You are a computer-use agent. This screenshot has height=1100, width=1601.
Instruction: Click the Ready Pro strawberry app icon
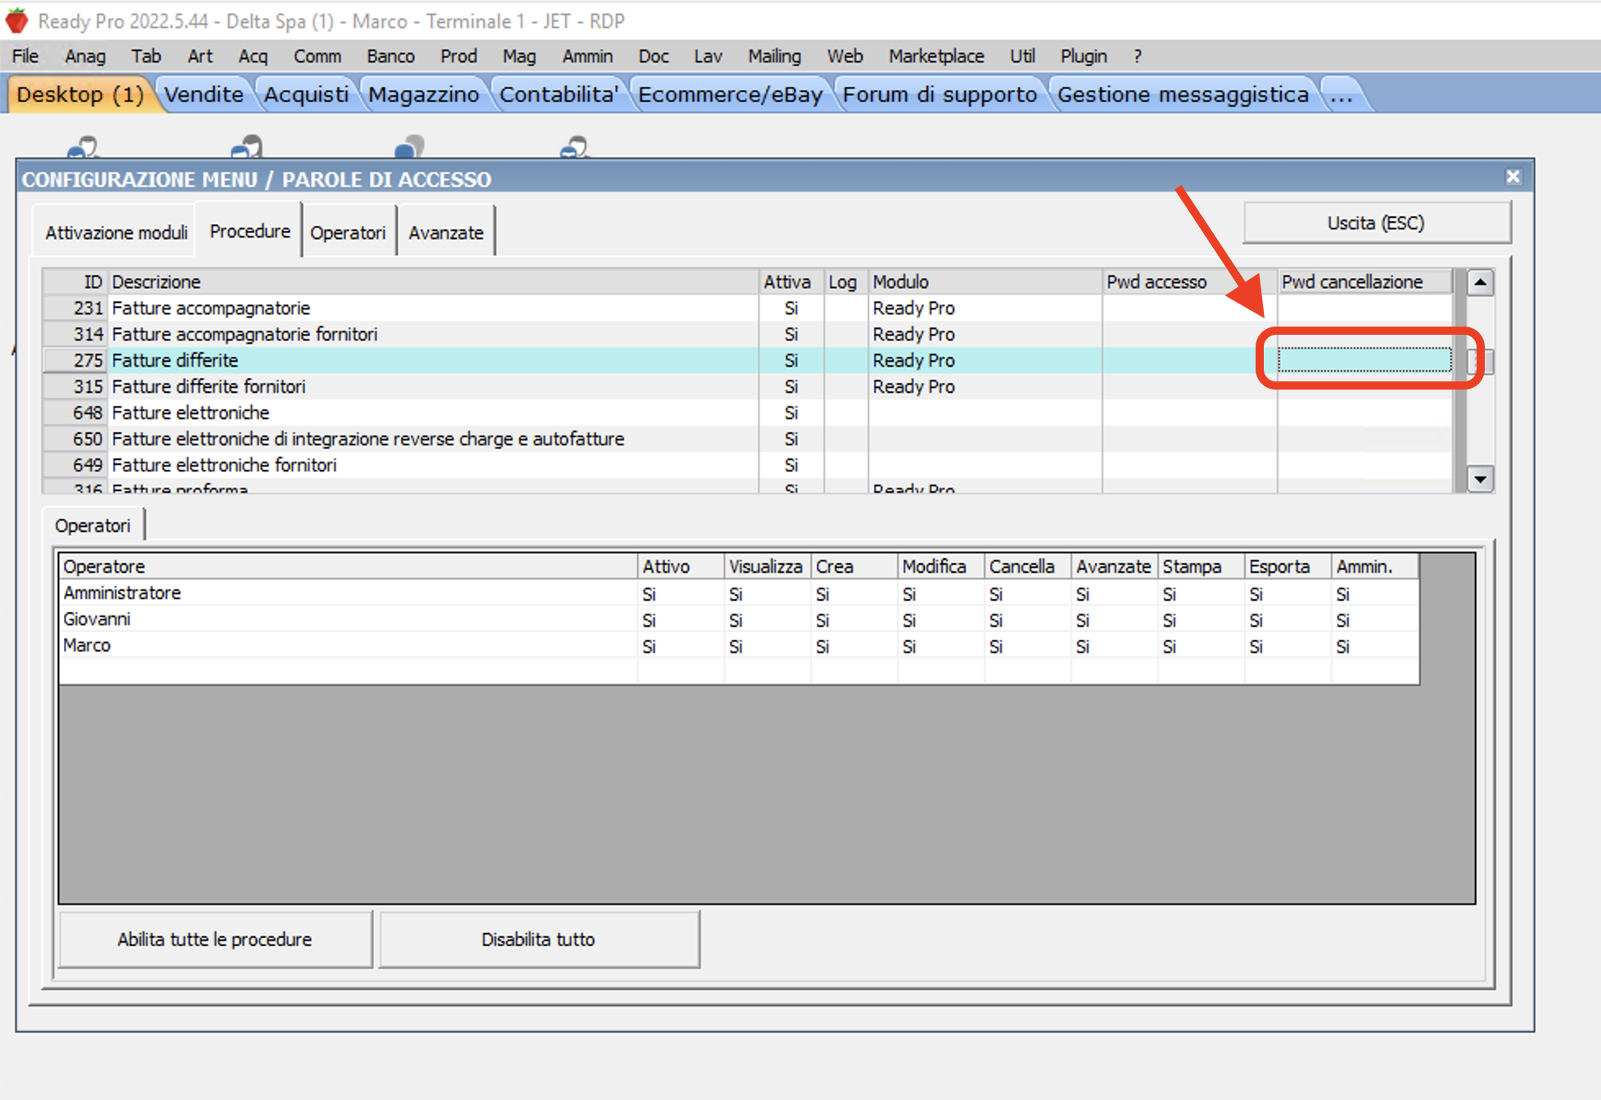coord(16,20)
